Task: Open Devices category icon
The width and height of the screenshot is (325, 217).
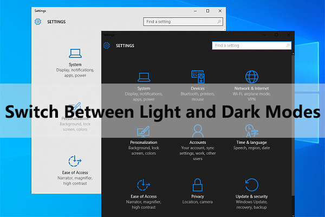Action: (198, 76)
